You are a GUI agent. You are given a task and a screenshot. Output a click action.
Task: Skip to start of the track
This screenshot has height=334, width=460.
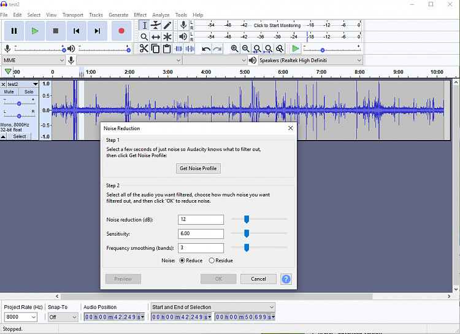click(x=77, y=31)
